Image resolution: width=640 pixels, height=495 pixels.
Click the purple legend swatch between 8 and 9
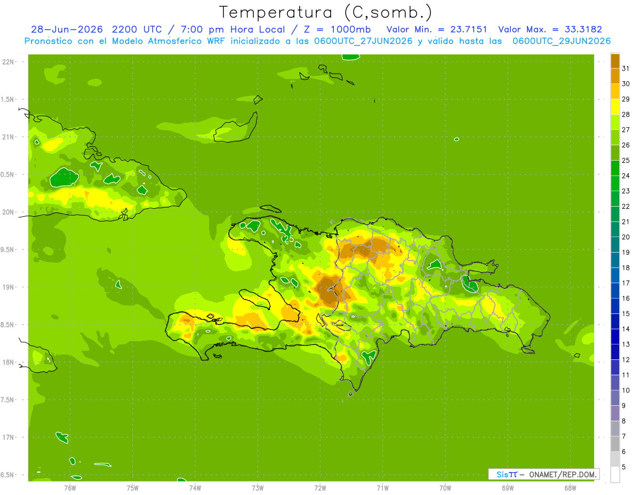(x=615, y=413)
